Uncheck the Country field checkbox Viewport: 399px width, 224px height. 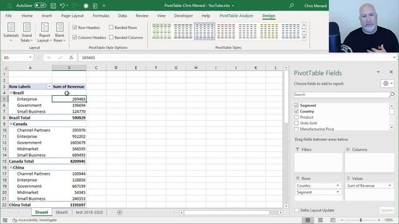(x=296, y=111)
